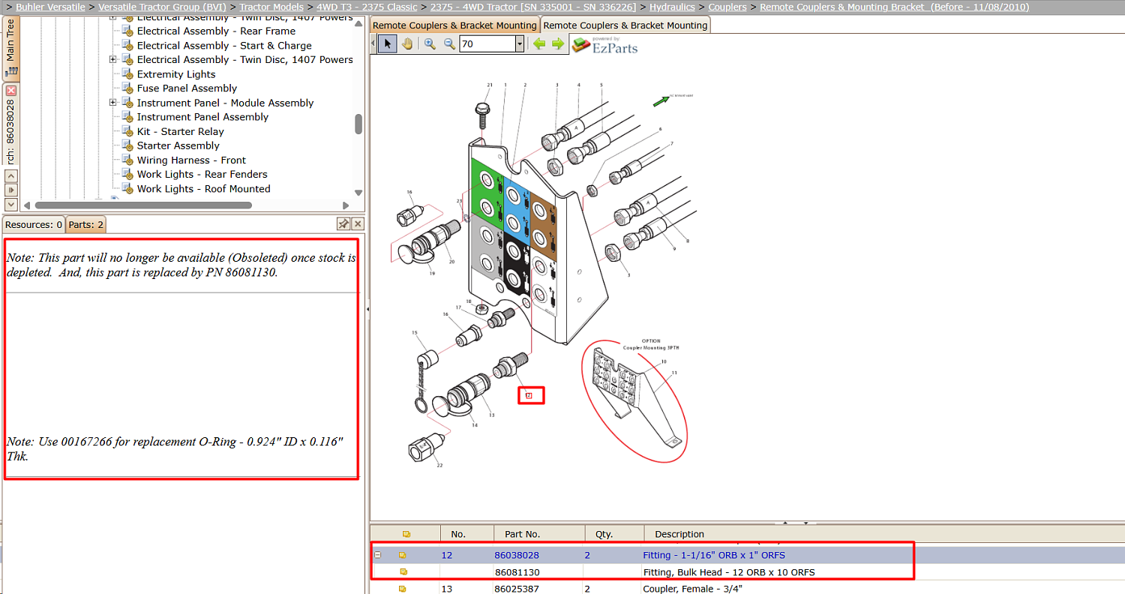Click the note icon for part 86081130
This screenshot has height=594, width=1125.
coord(403,572)
